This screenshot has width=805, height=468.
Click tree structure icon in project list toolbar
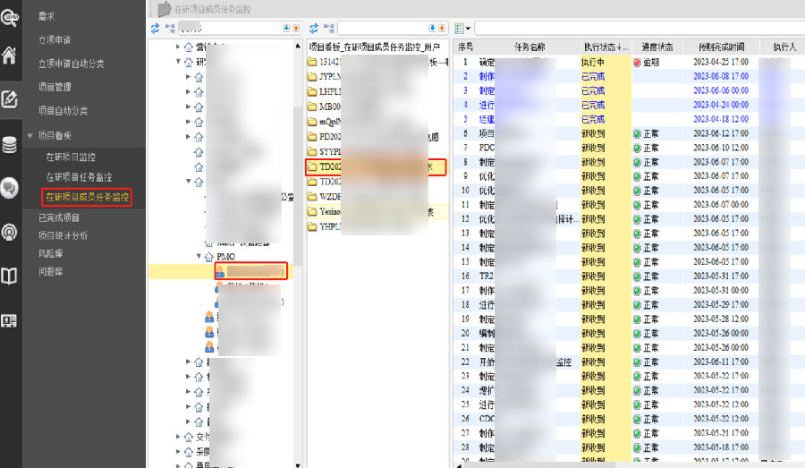[328, 29]
